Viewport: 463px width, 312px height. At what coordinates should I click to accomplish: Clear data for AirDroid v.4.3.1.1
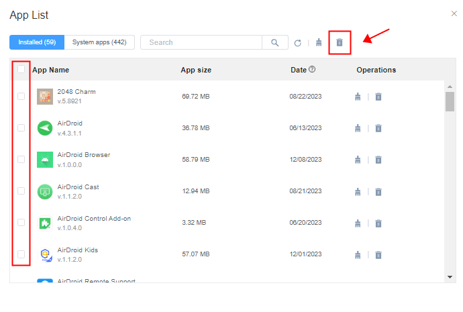358,128
